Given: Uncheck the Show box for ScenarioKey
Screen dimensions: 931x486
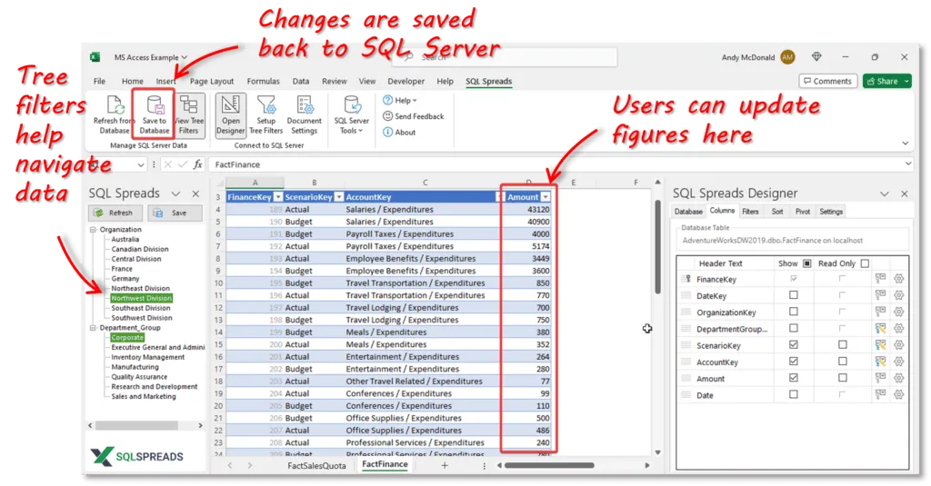Looking at the screenshot, I should [794, 345].
